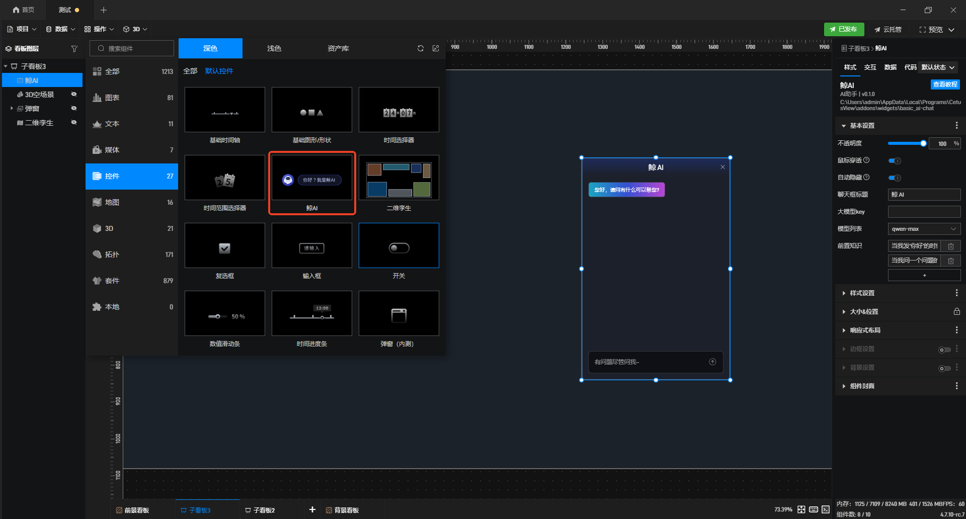Image resolution: width=966 pixels, height=519 pixels.
Task: Open the console icon in status bar
Action: pos(826,509)
